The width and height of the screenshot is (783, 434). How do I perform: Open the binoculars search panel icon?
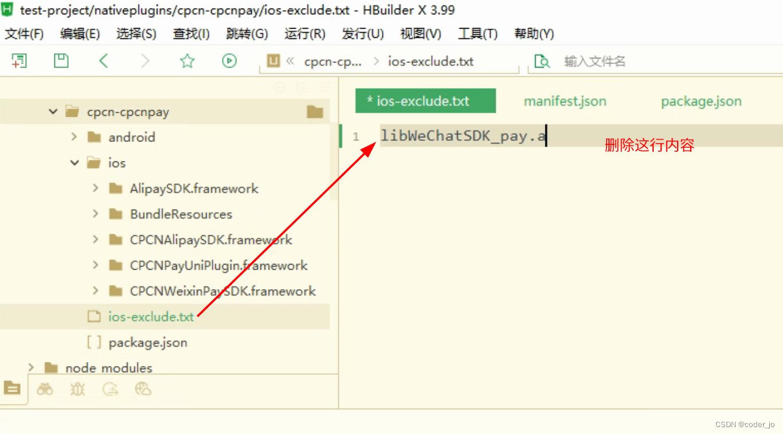tap(45, 389)
